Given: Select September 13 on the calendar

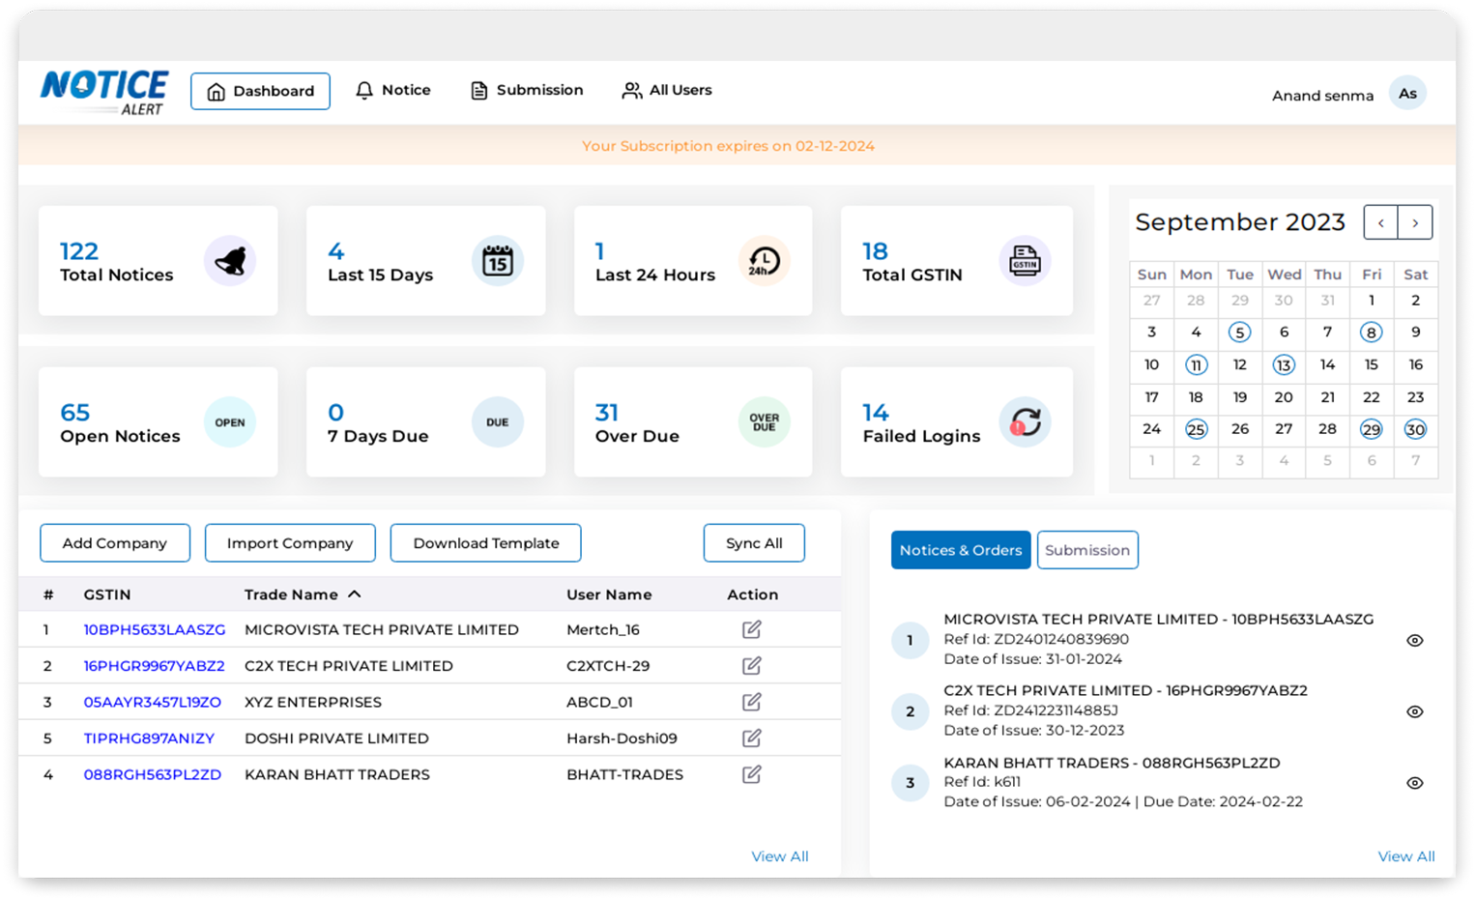Looking at the screenshot, I should (1283, 365).
